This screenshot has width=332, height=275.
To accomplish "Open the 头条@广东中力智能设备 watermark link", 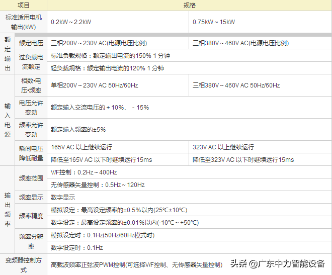I will click(278, 264).
